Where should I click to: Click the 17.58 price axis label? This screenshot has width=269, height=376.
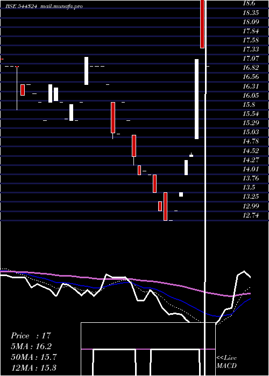click(x=251, y=40)
